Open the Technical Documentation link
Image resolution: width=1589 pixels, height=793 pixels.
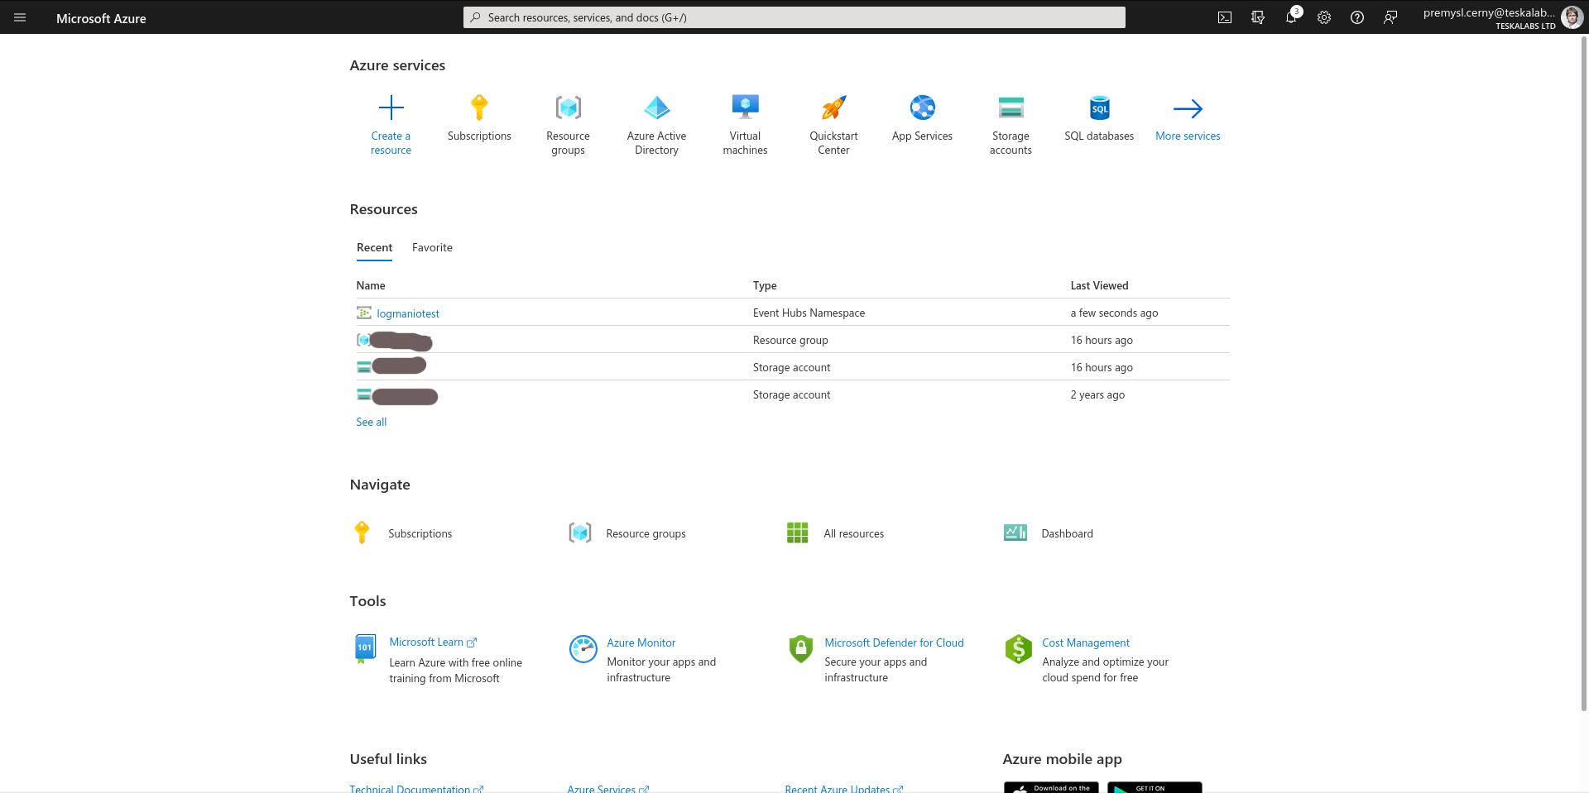(x=416, y=789)
